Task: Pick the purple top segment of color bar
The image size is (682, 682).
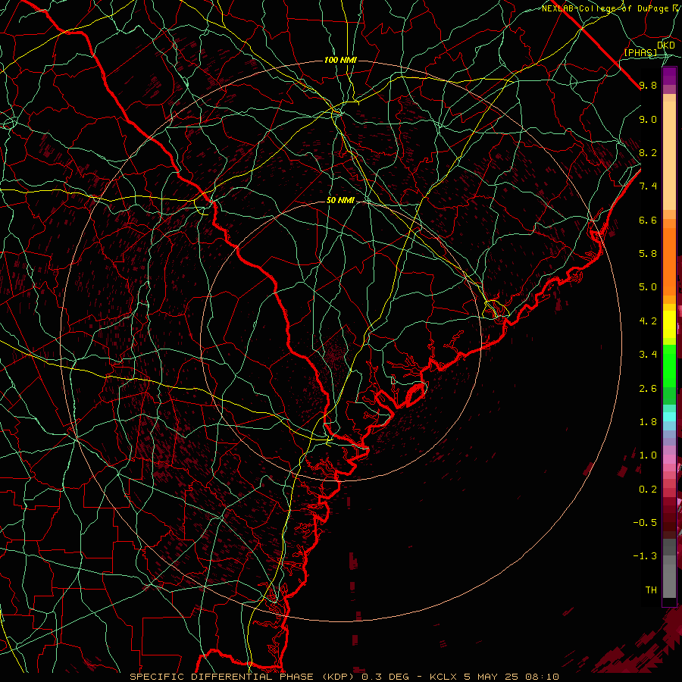Action: [669, 76]
